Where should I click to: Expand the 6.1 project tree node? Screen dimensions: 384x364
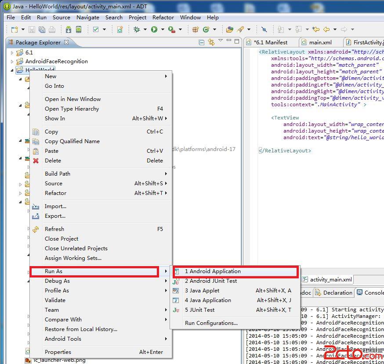point(12,52)
